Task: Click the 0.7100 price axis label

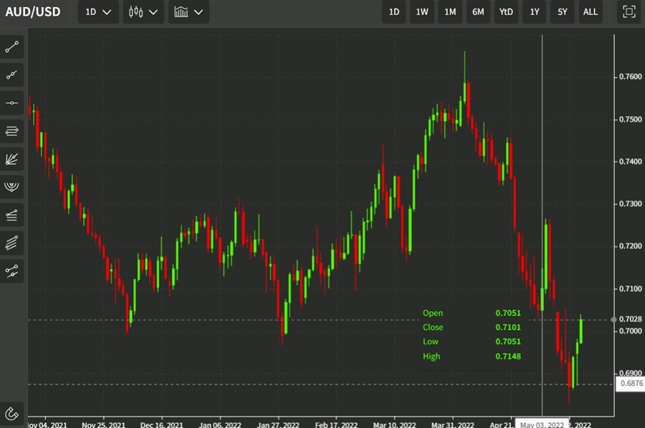Action: (x=630, y=289)
